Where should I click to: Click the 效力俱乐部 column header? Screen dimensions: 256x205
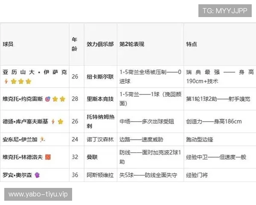pyautogui.click(x=100, y=44)
